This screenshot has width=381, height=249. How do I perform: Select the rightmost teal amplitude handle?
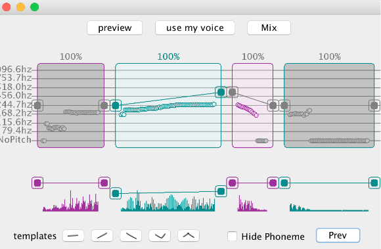pos(374,183)
